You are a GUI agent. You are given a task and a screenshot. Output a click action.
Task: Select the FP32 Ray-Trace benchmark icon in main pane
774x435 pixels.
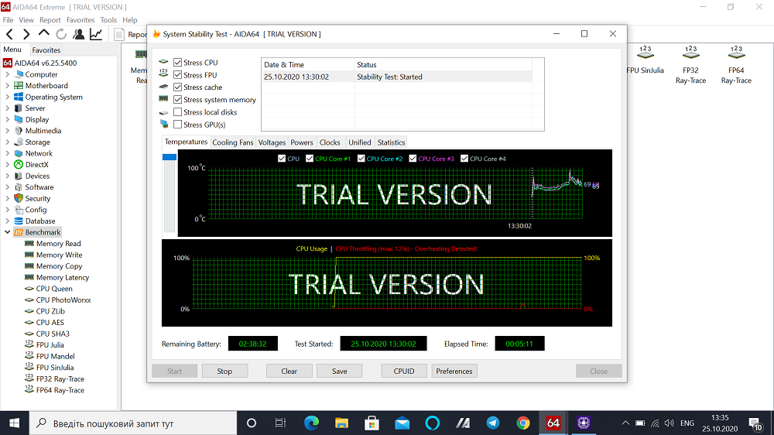click(x=690, y=65)
